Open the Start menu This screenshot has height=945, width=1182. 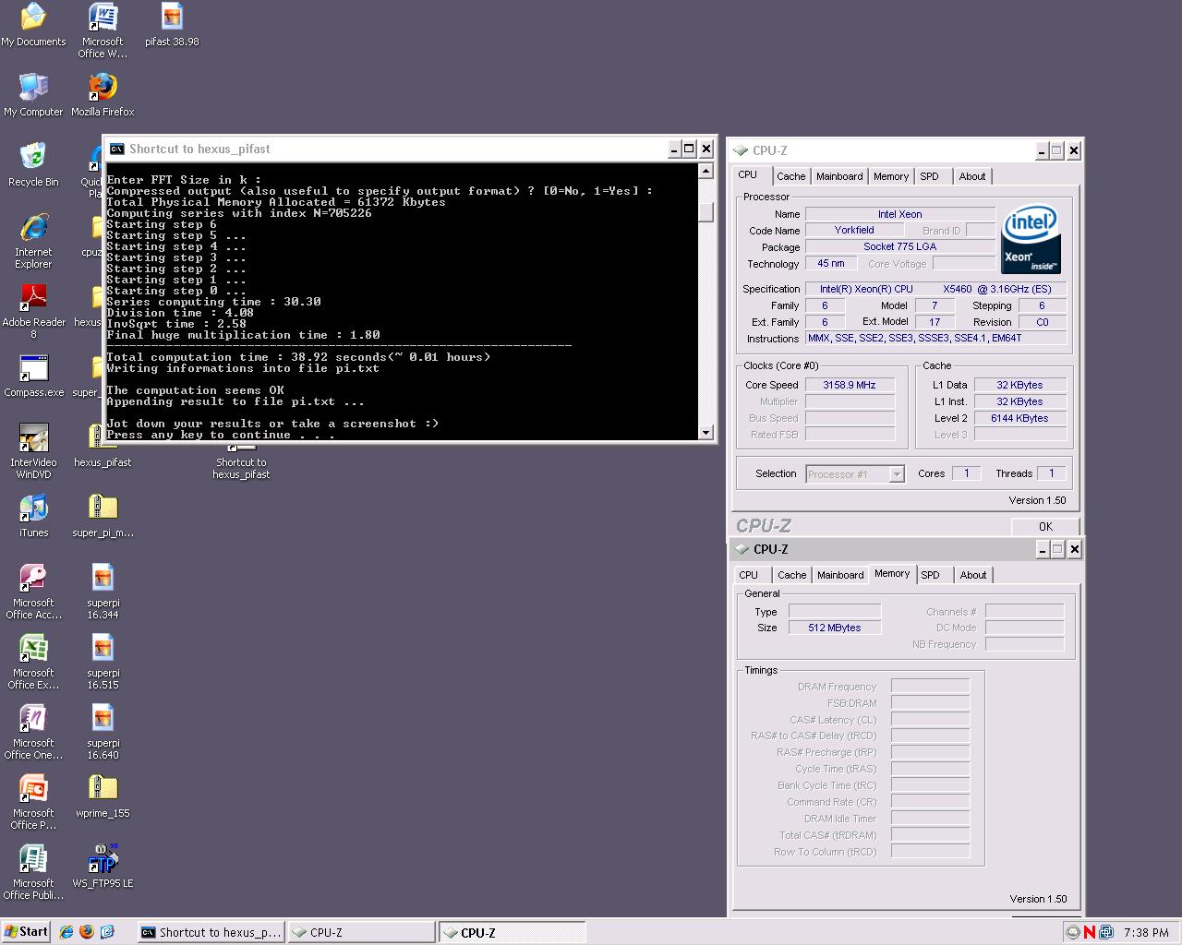tap(26, 932)
